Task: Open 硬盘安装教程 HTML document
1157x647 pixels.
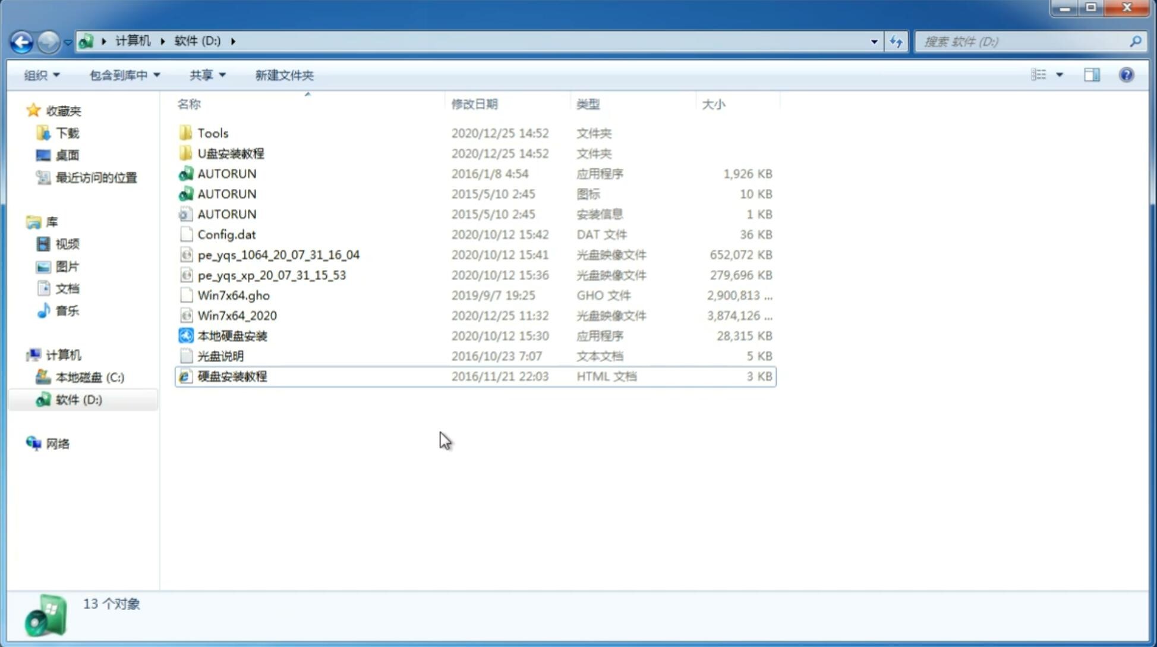Action: click(232, 376)
